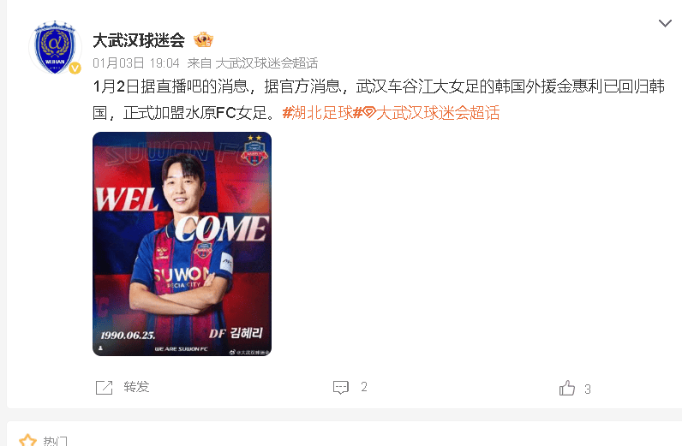
Task: Open the 01月03日 19:04 timestamp link
Action: 136,63
